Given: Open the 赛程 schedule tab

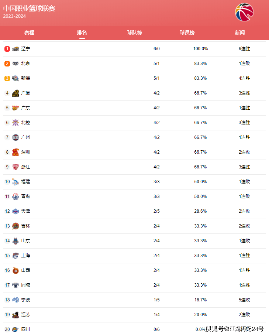Looking at the screenshot, I should click(x=29, y=33).
